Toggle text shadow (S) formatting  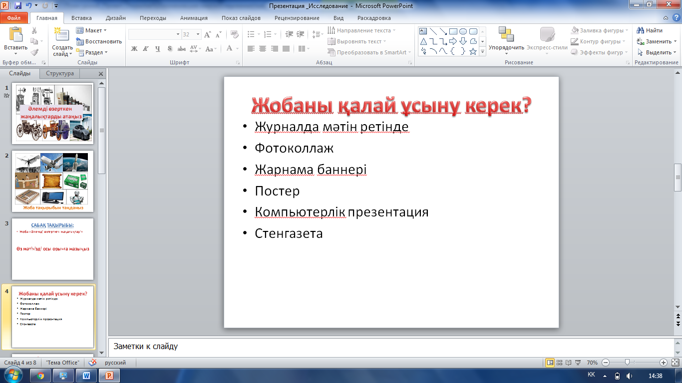170,49
